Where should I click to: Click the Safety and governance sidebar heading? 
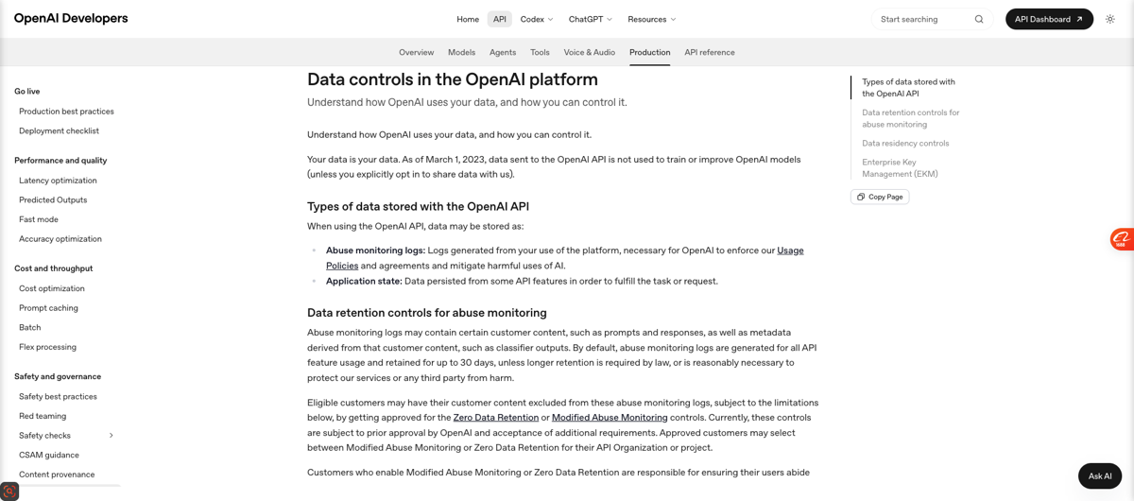click(58, 376)
